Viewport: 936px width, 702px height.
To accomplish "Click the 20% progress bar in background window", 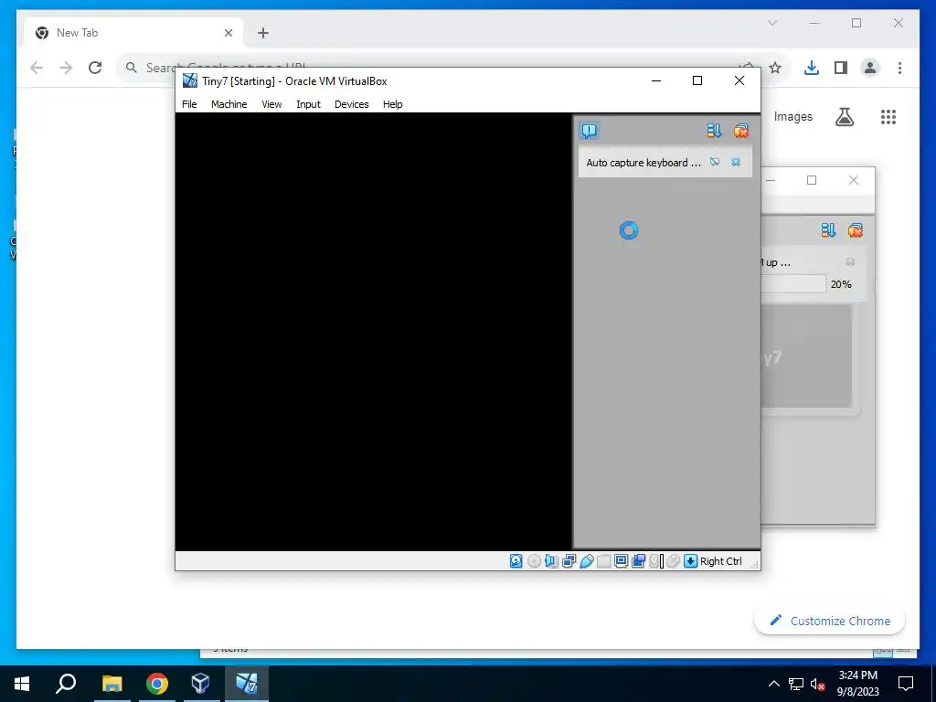I will 794,284.
